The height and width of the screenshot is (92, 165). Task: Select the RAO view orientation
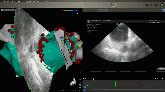67,90
